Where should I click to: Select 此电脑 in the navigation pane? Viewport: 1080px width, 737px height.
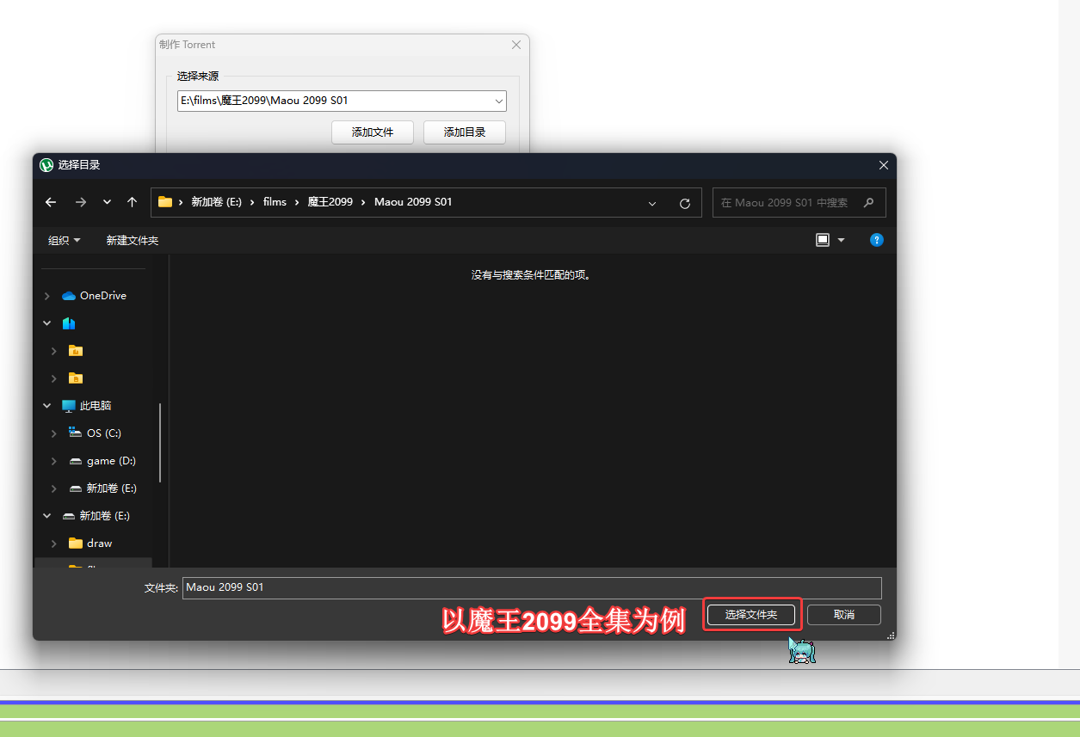click(96, 406)
